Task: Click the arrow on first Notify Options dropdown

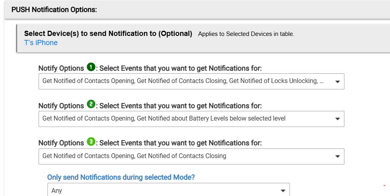Action: click(x=337, y=81)
